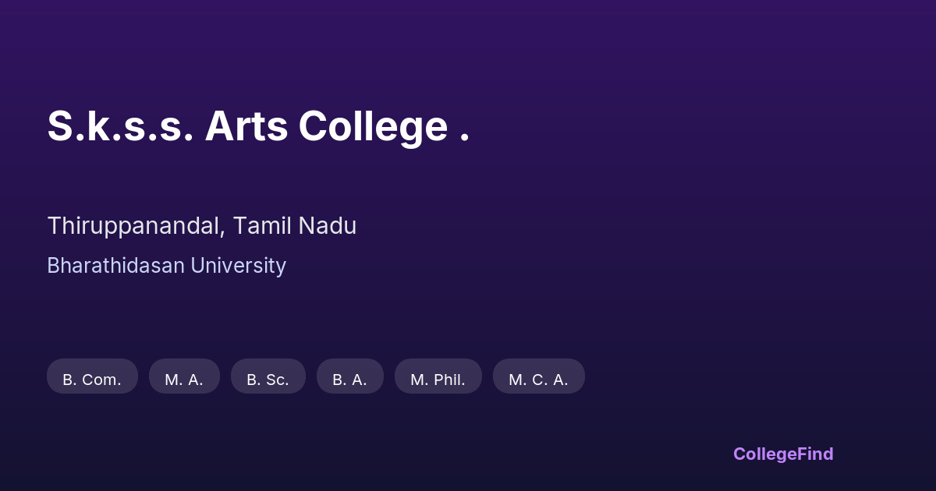Click 'College' in the large heading

(x=372, y=126)
